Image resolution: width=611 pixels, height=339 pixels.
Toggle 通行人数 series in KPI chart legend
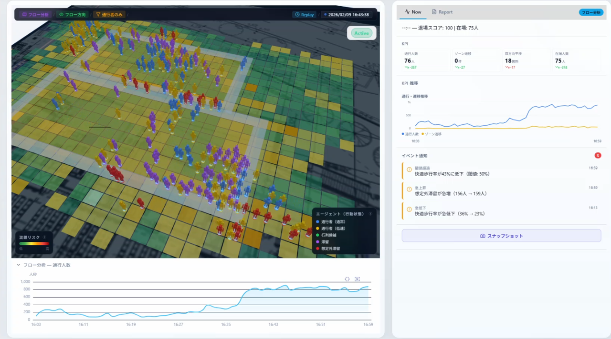pyautogui.click(x=410, y=134)
